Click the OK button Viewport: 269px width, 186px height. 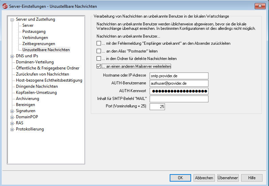pos(180,178)
